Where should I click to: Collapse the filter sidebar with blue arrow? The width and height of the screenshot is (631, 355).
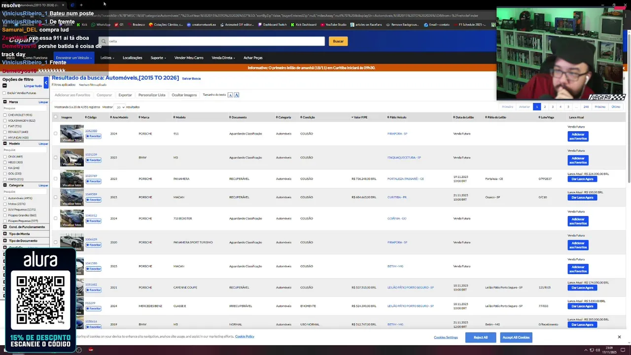(46, 82)
